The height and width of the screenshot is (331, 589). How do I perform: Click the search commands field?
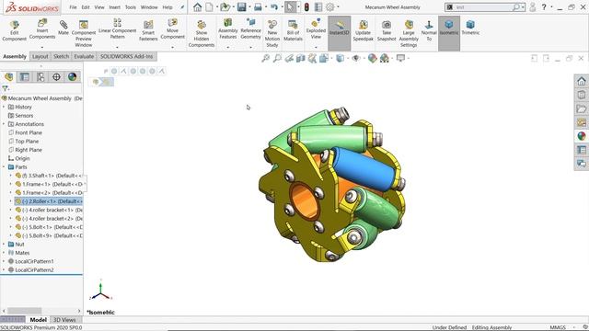pyautogui.click(x=482, y=7)
